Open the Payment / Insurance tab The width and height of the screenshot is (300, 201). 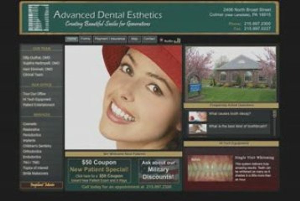click(x=110, y=39)
